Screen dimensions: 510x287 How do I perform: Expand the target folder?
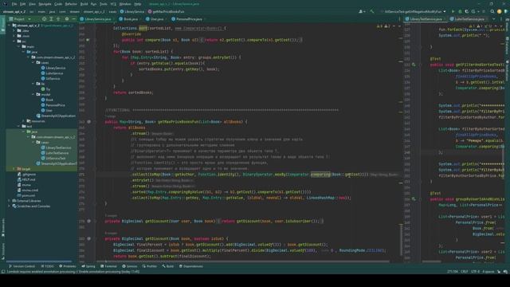(x=14, y=169)
